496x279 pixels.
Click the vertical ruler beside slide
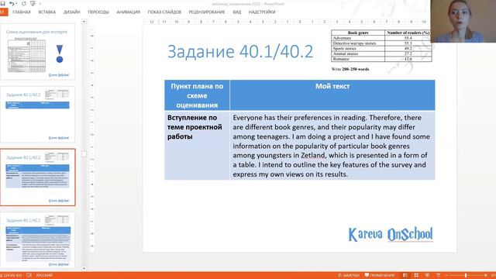[92, 139]
